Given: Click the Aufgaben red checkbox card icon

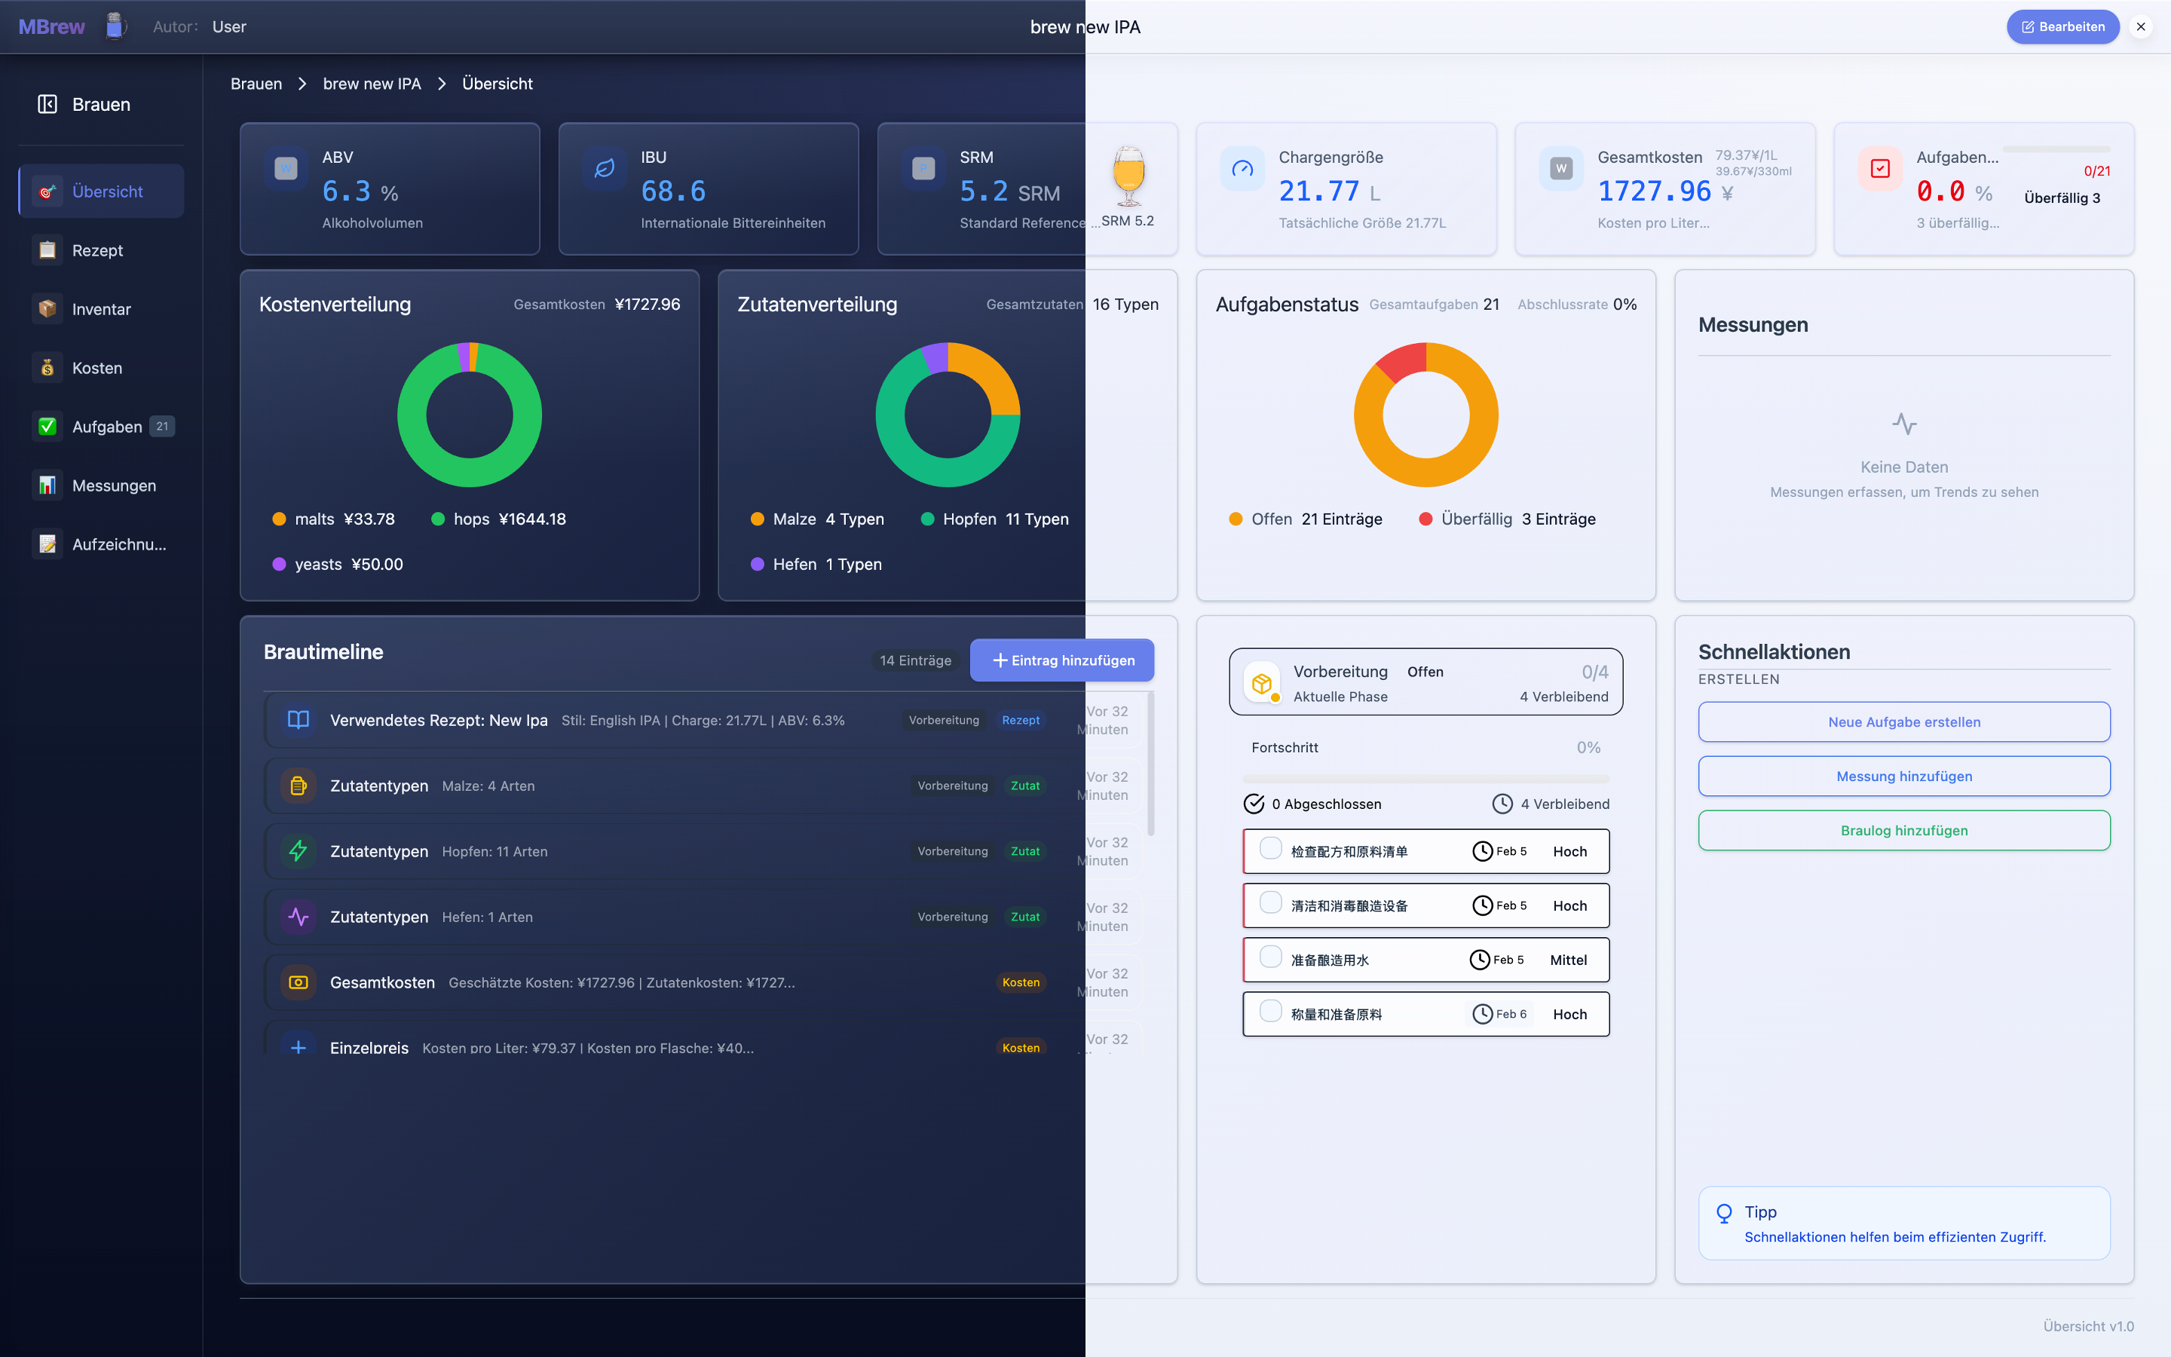Looking at the screenshot, I should pos(1880,169).
